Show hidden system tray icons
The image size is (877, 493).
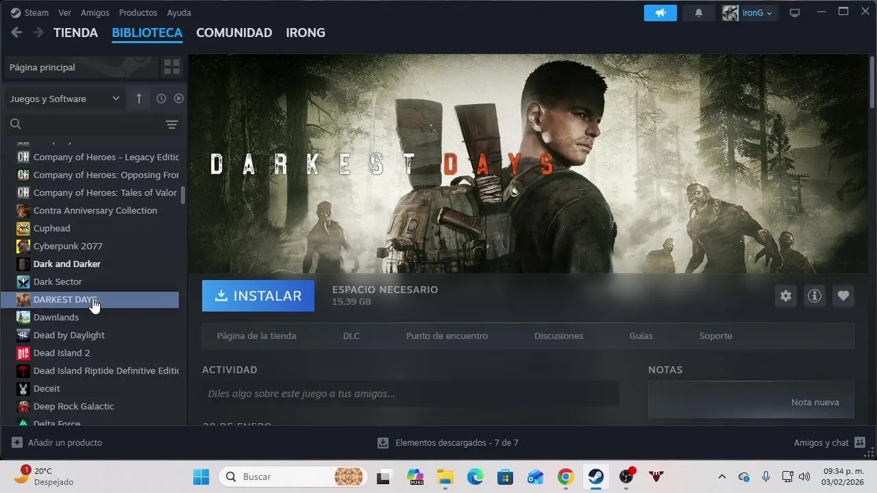pyautogui.click(x=721, y=477)
